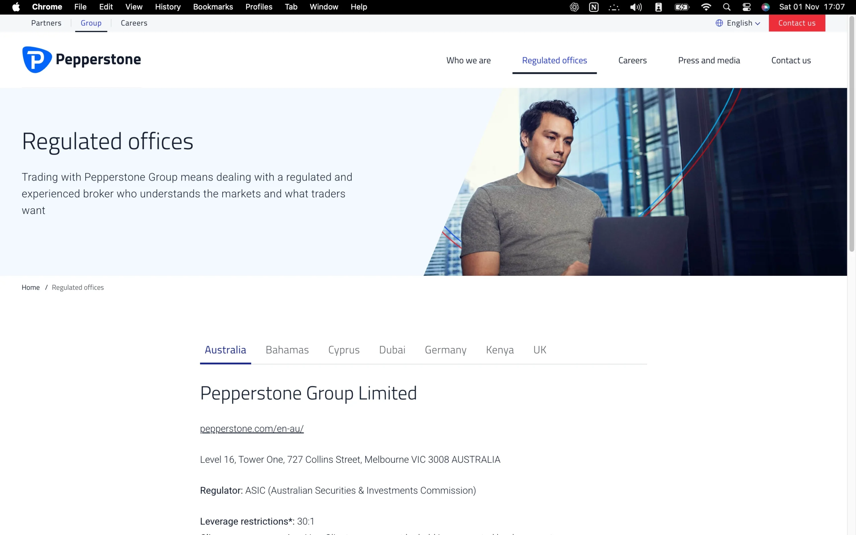
Task: Go Home via the breadcrumb
Action: coord(31,287)
